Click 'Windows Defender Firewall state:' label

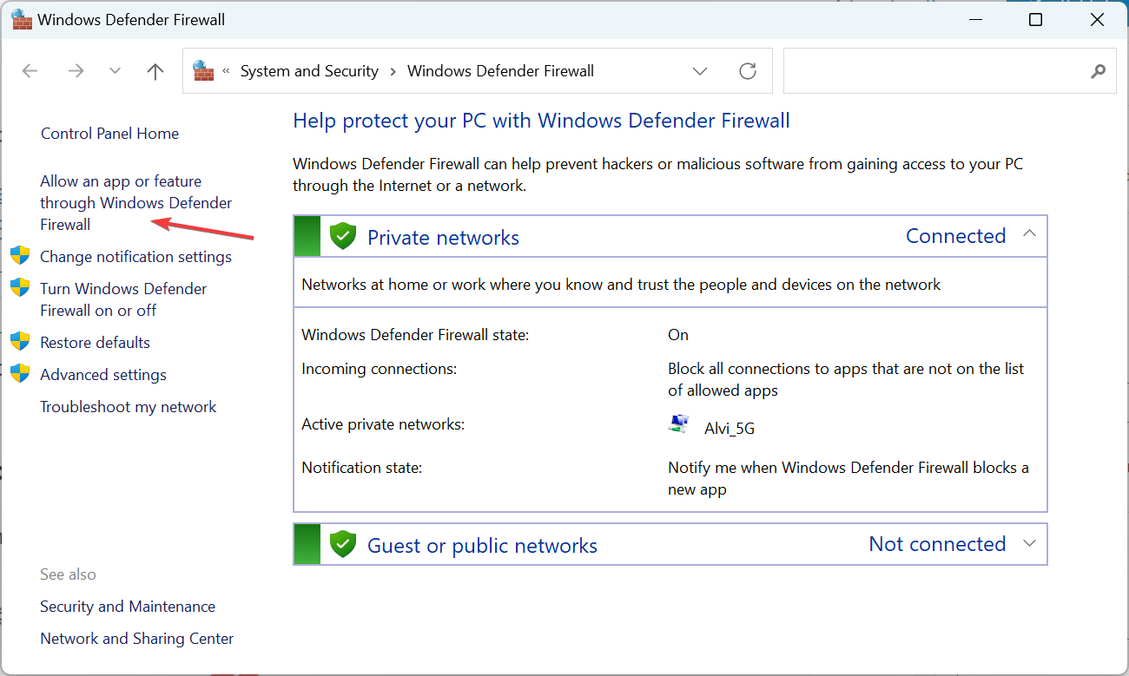point(415,335)
